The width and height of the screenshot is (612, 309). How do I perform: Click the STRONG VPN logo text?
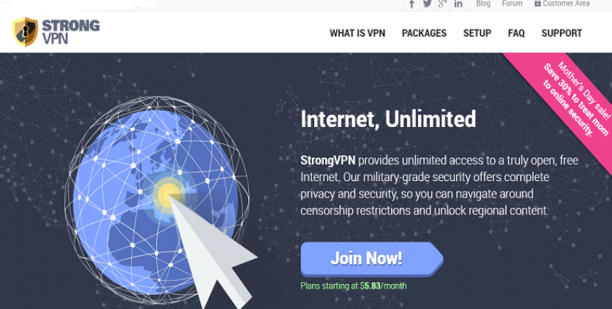(70, 32)
